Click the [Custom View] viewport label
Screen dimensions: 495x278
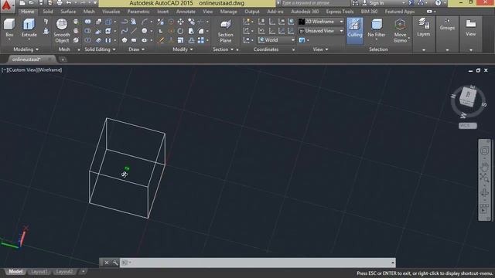pos(22,70)
